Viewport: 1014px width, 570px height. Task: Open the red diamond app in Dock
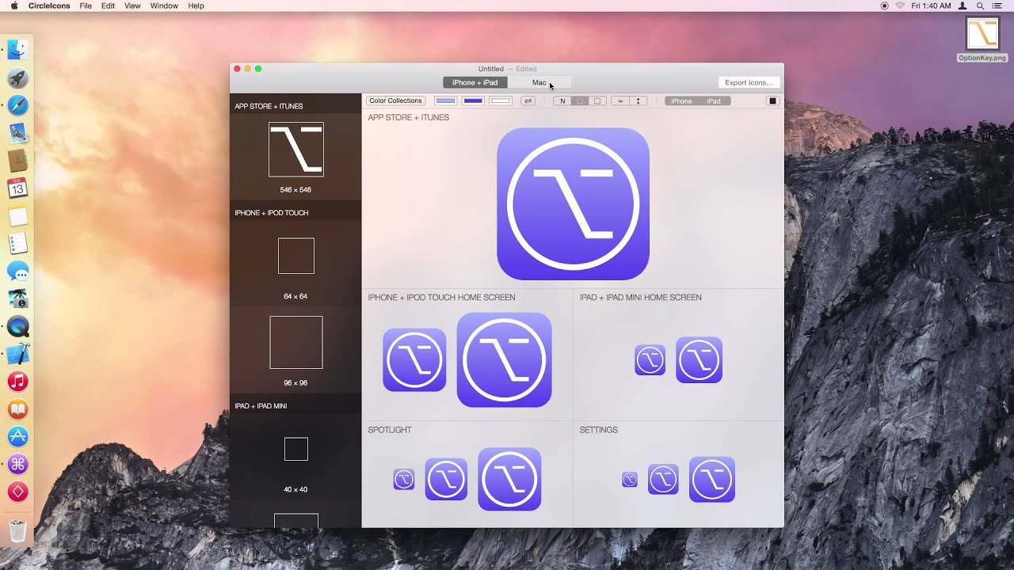(x=17, y=492)
